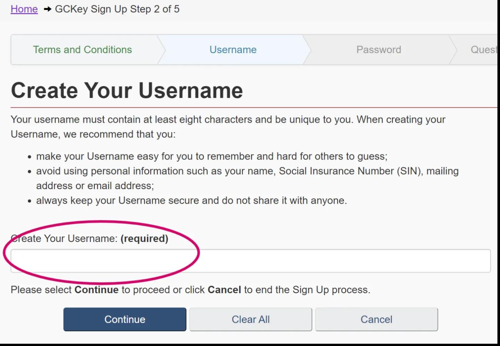Viewport: 500px width, 346px height.
Task: Select the Username step tab
Action: 233,50
